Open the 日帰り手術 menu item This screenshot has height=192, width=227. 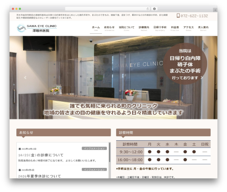(160, 28)
